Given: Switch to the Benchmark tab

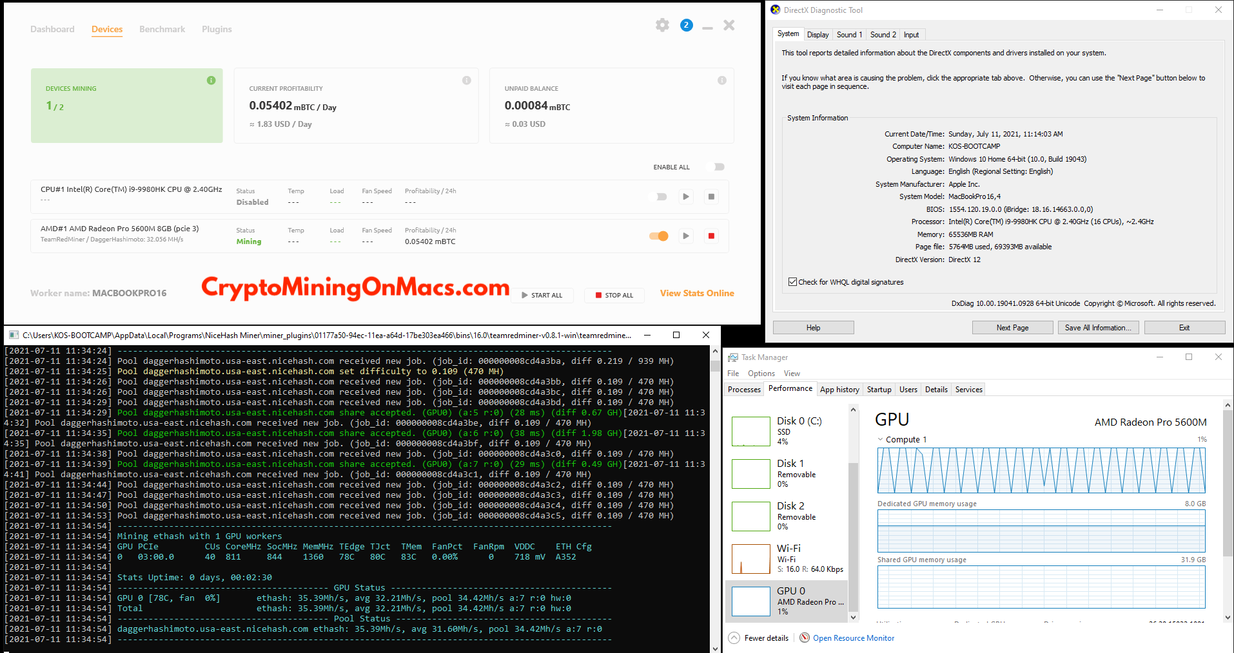Looking at the screenshot, I should tap(162, 29).
